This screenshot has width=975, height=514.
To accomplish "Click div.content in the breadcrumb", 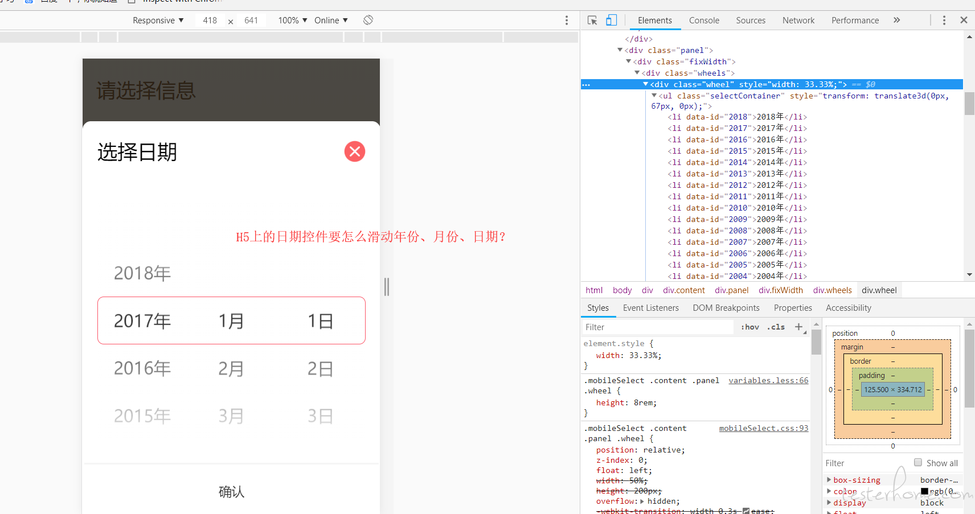I will [x=683, y=290].
